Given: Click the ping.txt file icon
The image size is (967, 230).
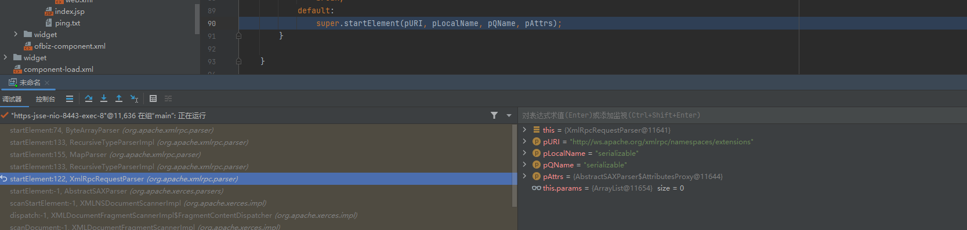Looking at the screenshot, I should 49,23.
